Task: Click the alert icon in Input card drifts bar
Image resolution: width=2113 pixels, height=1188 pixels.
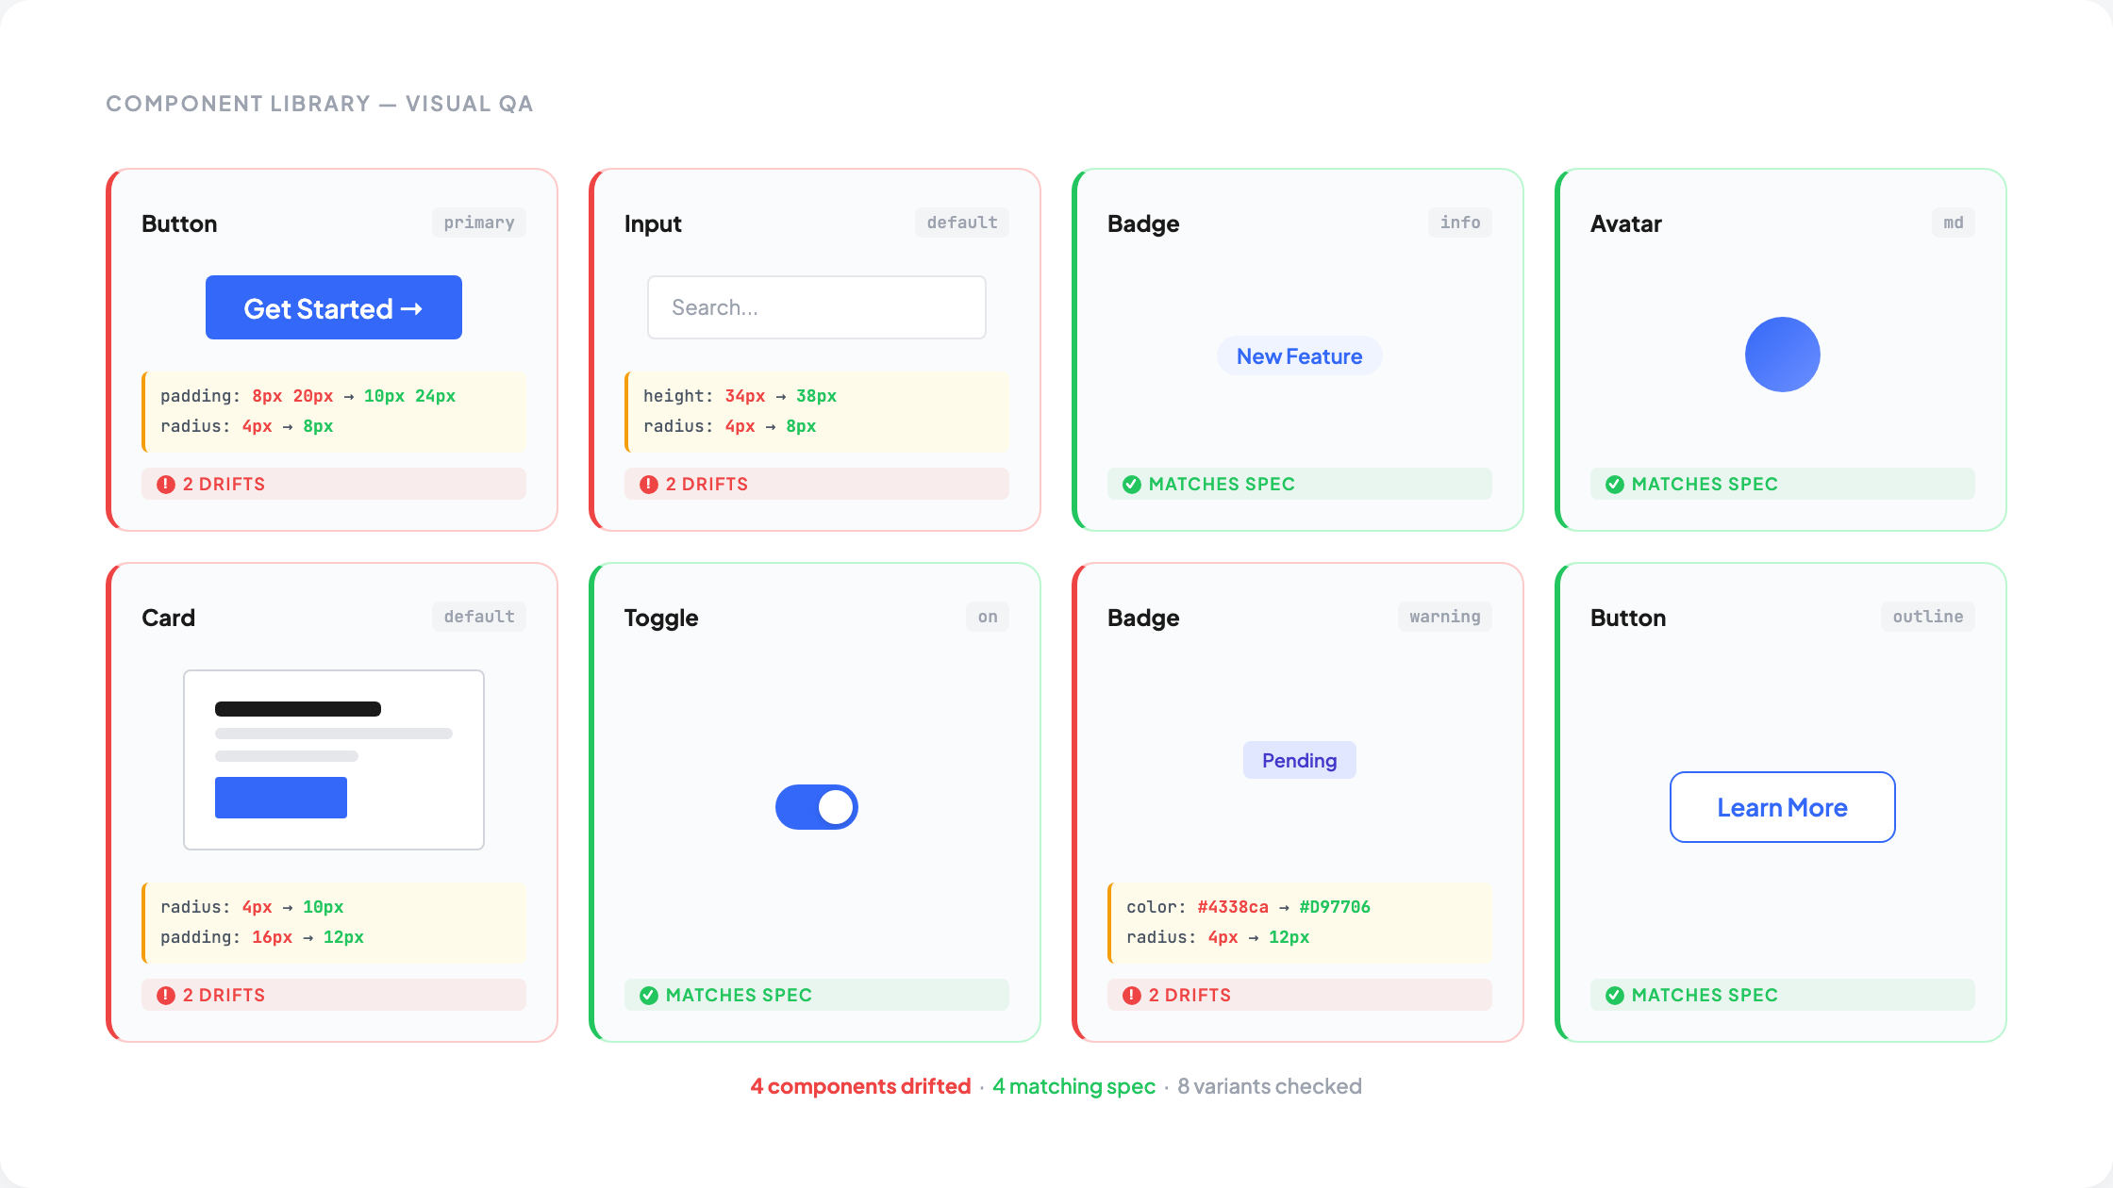Action: [649, 484]
